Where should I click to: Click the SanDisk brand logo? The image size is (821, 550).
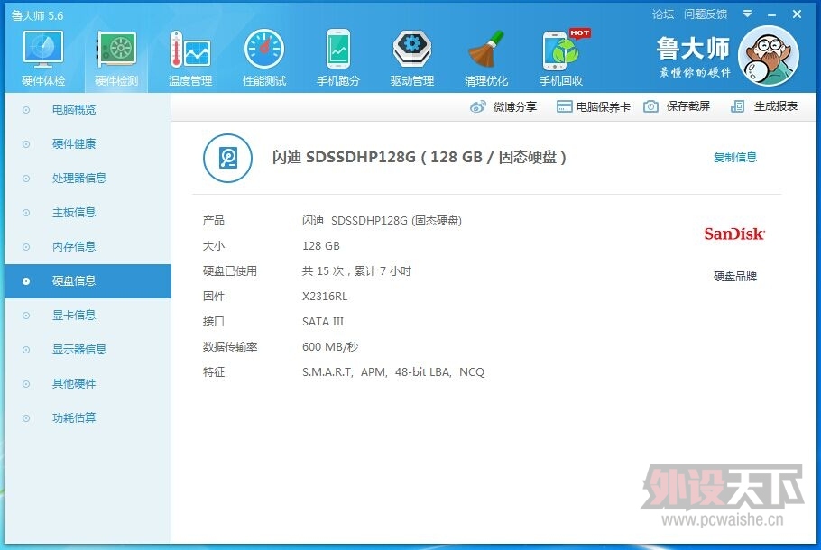[734, 234]
